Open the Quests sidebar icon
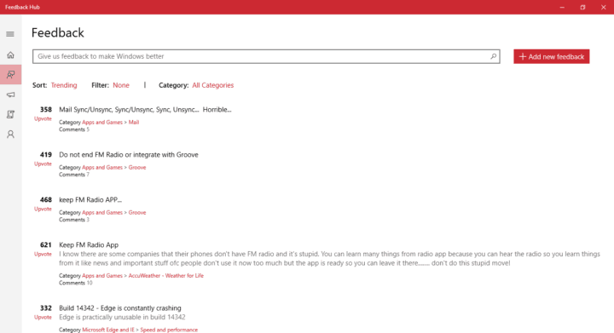 (x=10, y=114)
